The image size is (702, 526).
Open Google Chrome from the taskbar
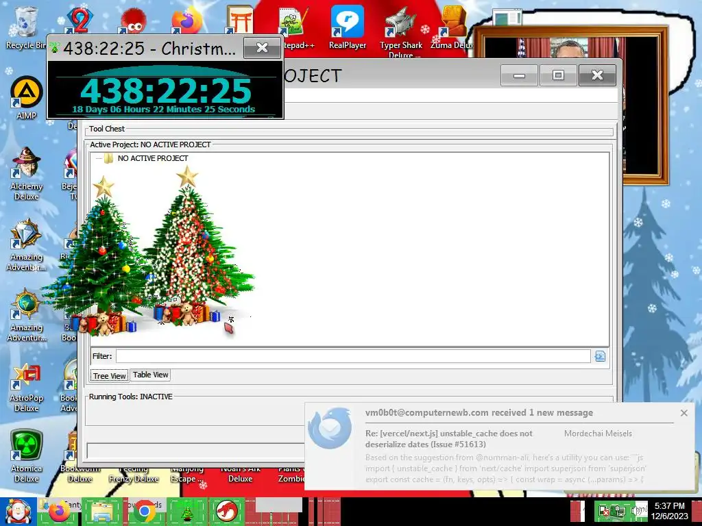(144, 511)
